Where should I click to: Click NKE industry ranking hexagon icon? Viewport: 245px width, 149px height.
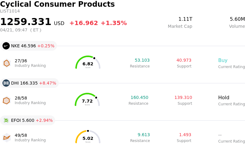coord(6,63)
